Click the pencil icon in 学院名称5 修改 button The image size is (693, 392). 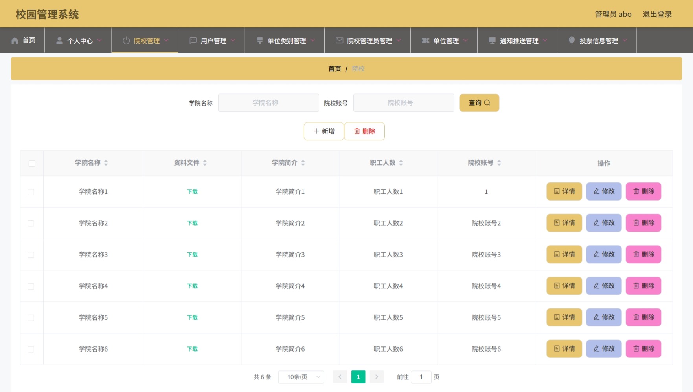click(596, 317)
